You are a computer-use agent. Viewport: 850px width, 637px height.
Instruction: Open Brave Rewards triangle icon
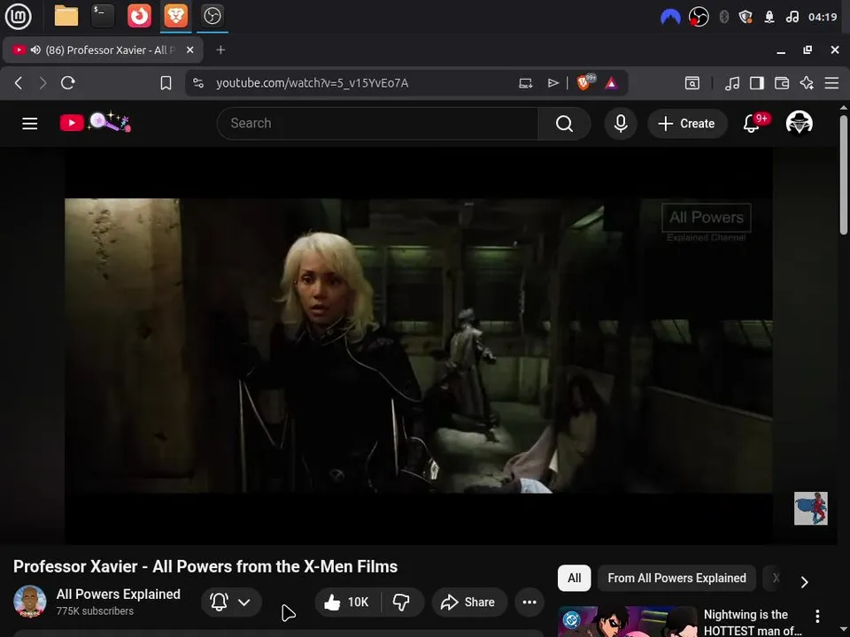tap(611, 83)
